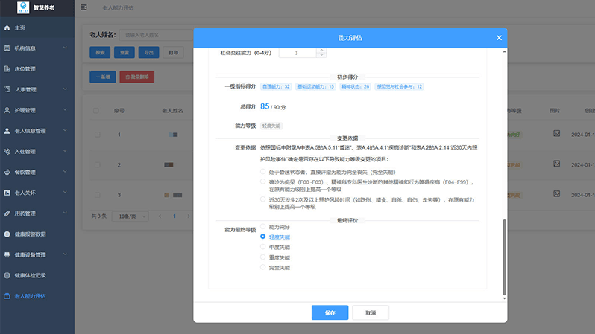Click the 床位管理 bed icon in sidebar
The image size is (595, 334).
click(x=7, y=69)
